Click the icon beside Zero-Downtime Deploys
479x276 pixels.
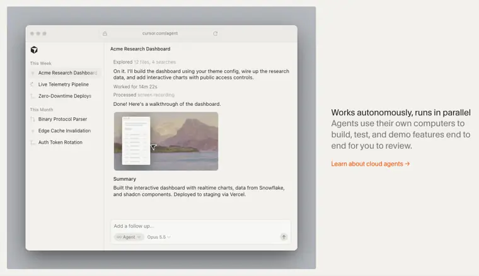pos(32,96)
